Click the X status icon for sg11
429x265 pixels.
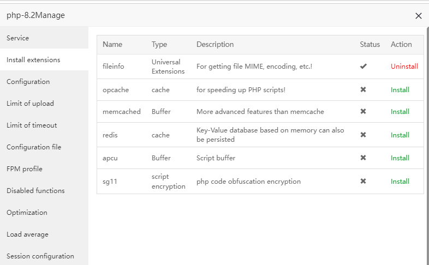click(364, 181)
